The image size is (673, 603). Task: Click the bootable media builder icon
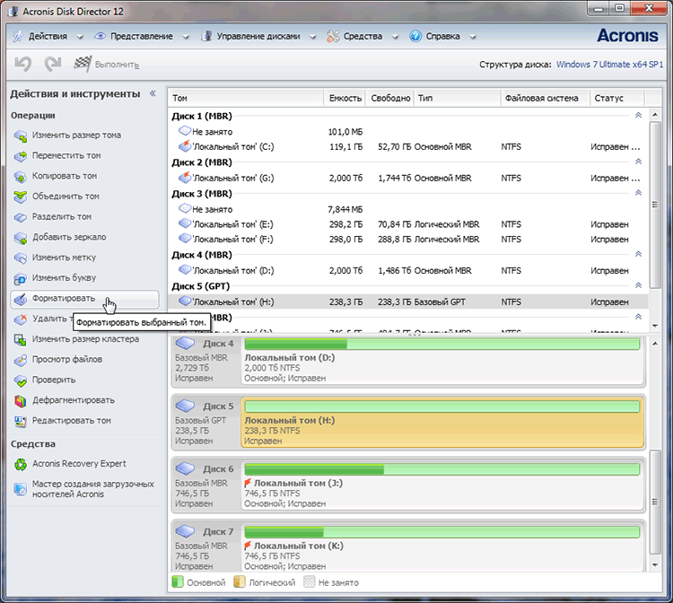[20, 489]
